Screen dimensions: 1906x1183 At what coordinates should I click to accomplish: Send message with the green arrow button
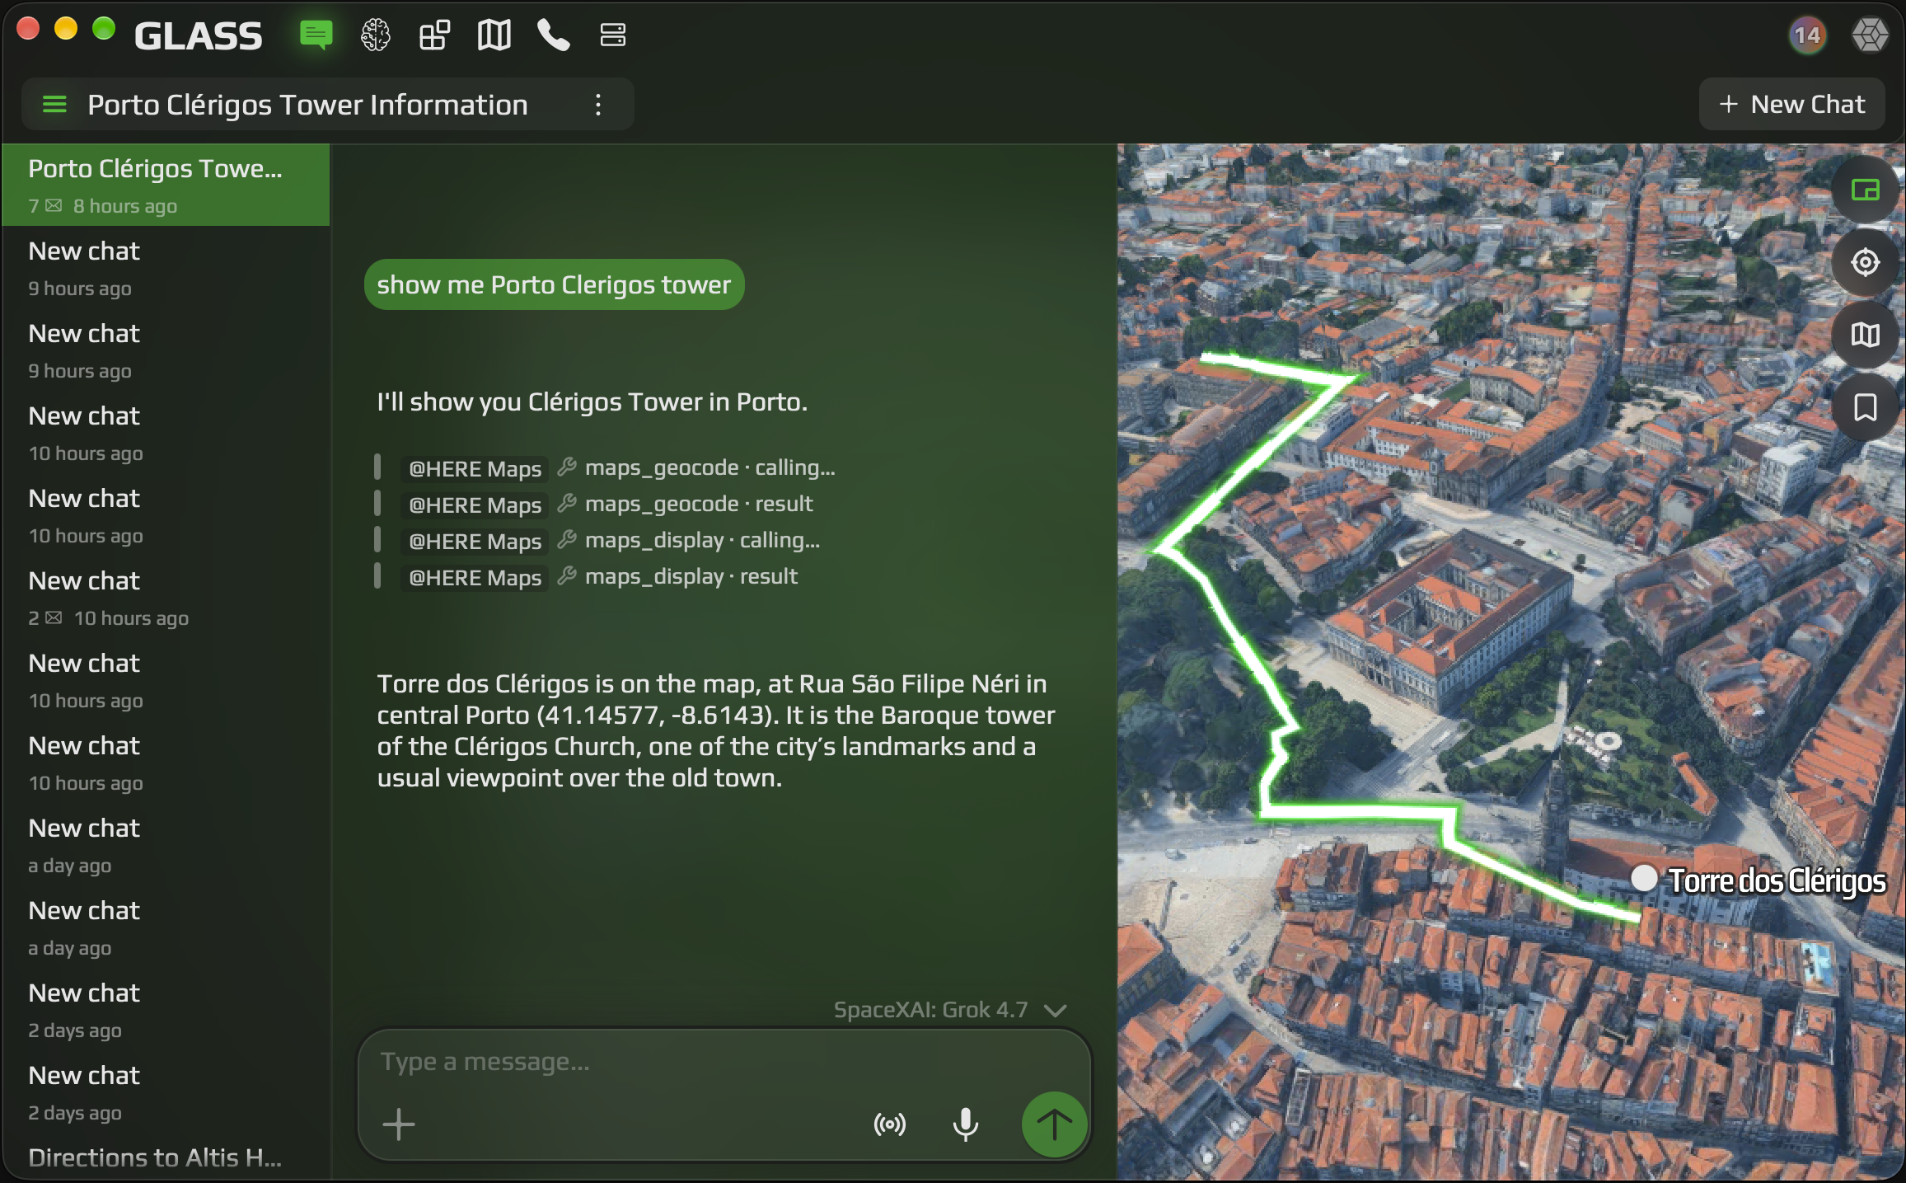(x=1054, y=1124)
